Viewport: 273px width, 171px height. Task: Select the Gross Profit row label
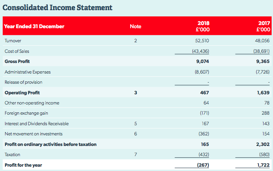point(17,61)
